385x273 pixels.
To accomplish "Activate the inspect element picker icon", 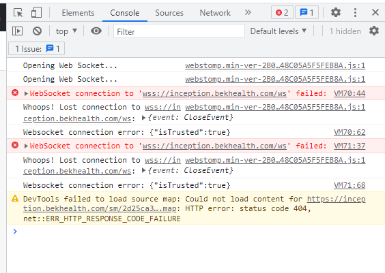I will tap(18, 12).
